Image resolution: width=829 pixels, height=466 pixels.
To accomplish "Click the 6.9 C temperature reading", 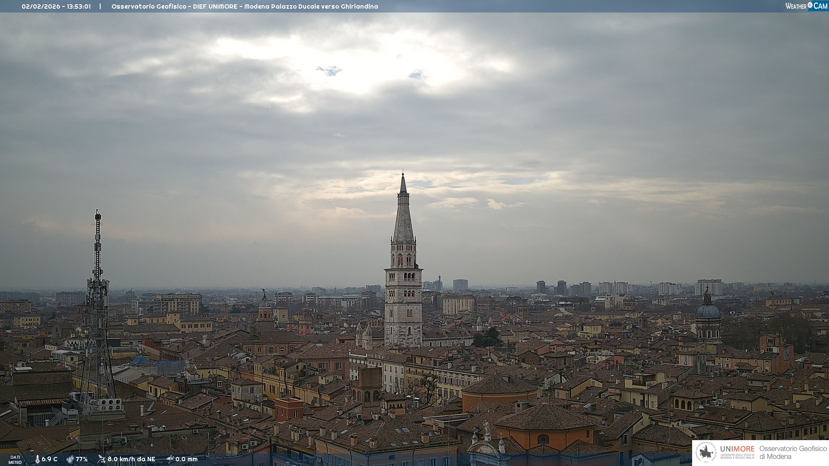I will point(49,459).
